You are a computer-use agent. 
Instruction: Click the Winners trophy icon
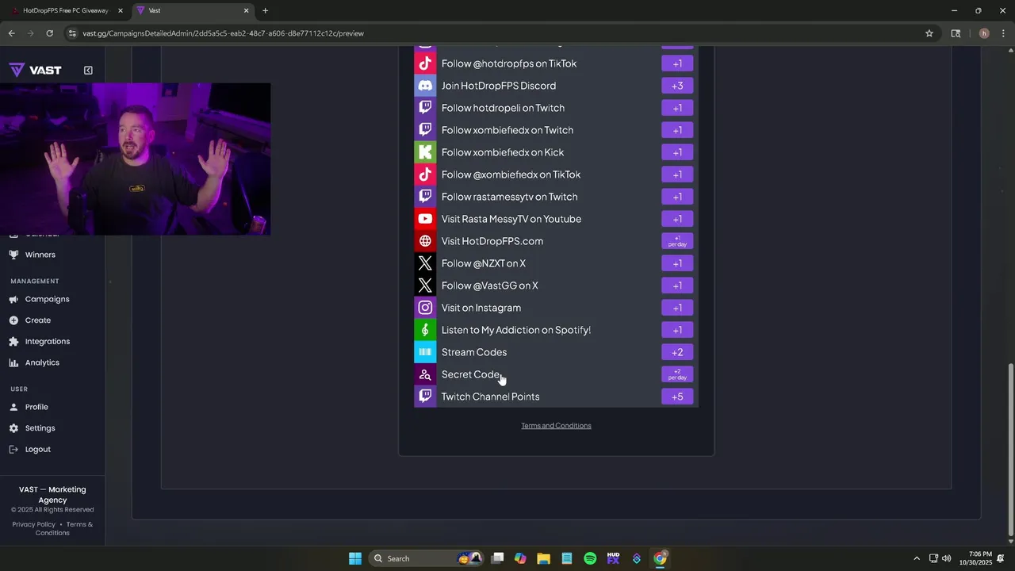[x=13, y=255]
